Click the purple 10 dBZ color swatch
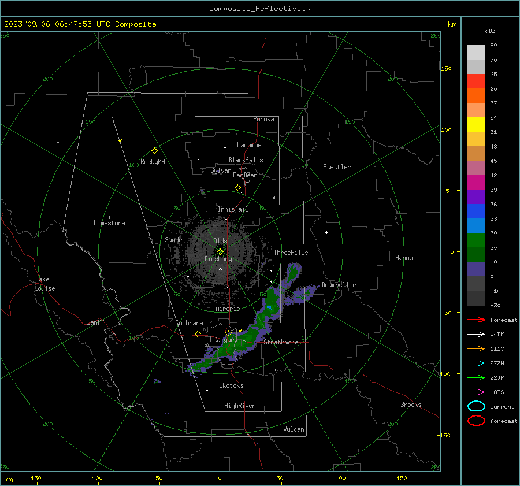Screen dimensions: 520x486 click(x=476, y=269)
